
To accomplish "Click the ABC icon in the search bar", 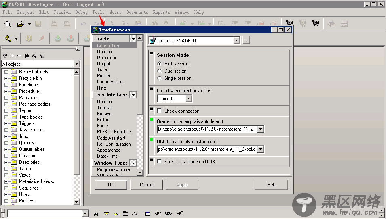I will (158, 214).
